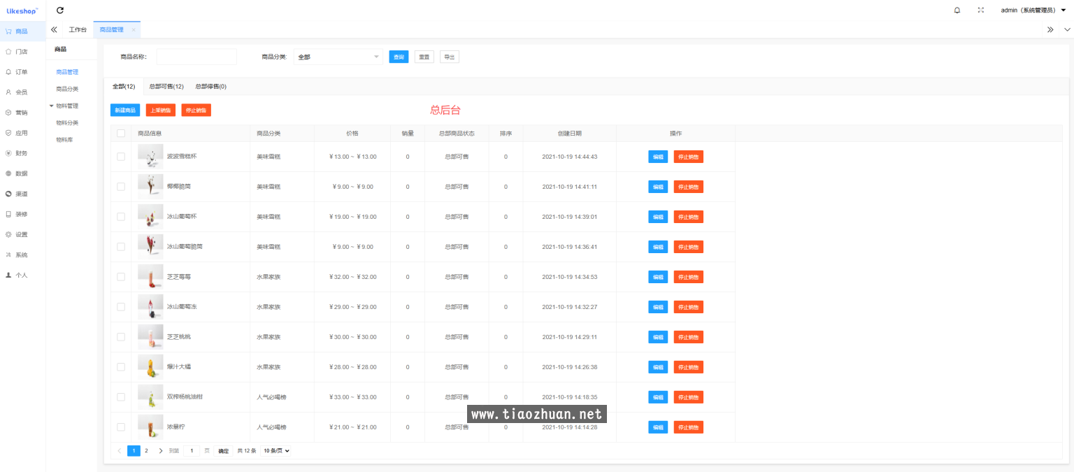Check the 芝芝莓莓 row checkbox
The image size is (1074, 472).
121,277
